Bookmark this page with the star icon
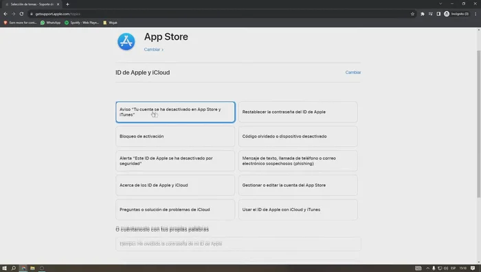 point(412,14)
